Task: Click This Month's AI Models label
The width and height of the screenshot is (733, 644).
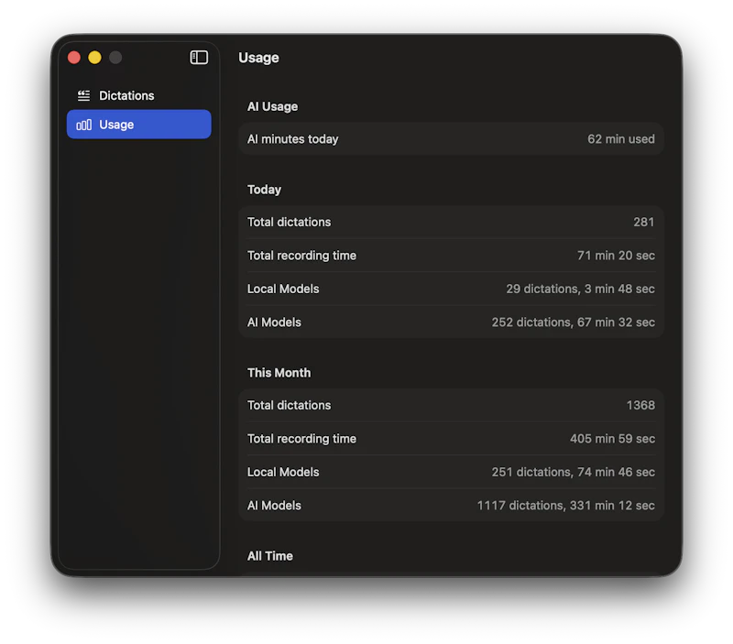Action: pyautogui.click(x=274, y=506)
